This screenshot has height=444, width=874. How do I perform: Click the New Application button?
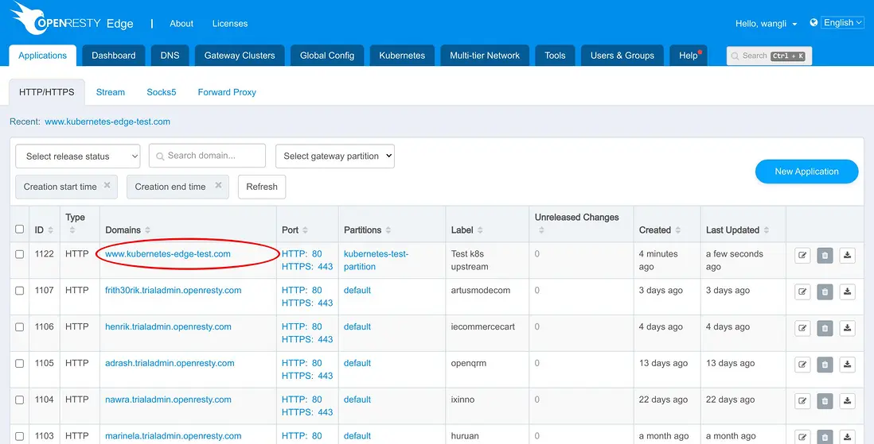click(x=806, y=172)
